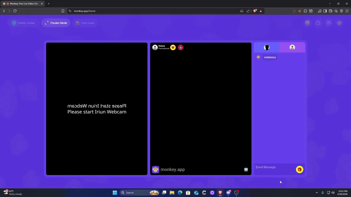Open the monkey profile avatar at top right
Image resolution: width=351 pixels, height=197 pixels.
click(339, 23)
